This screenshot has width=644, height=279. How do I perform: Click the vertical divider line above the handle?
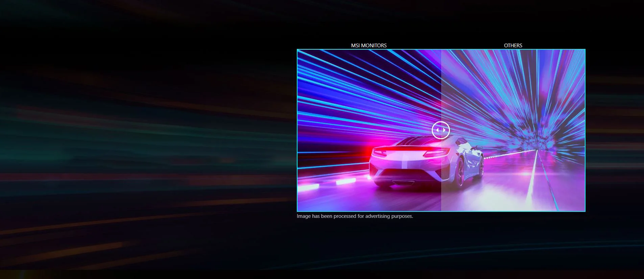[x=441, y=85]
